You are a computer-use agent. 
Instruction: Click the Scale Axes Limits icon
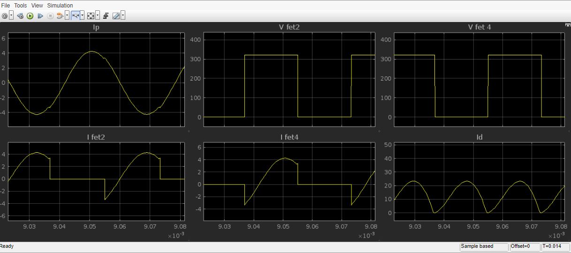pos(91,16)
